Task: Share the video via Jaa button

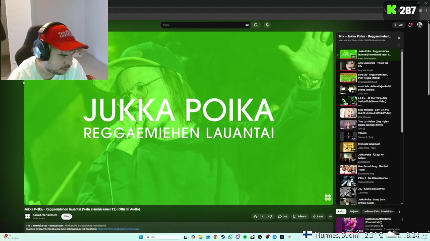Action: pos(282,217)
